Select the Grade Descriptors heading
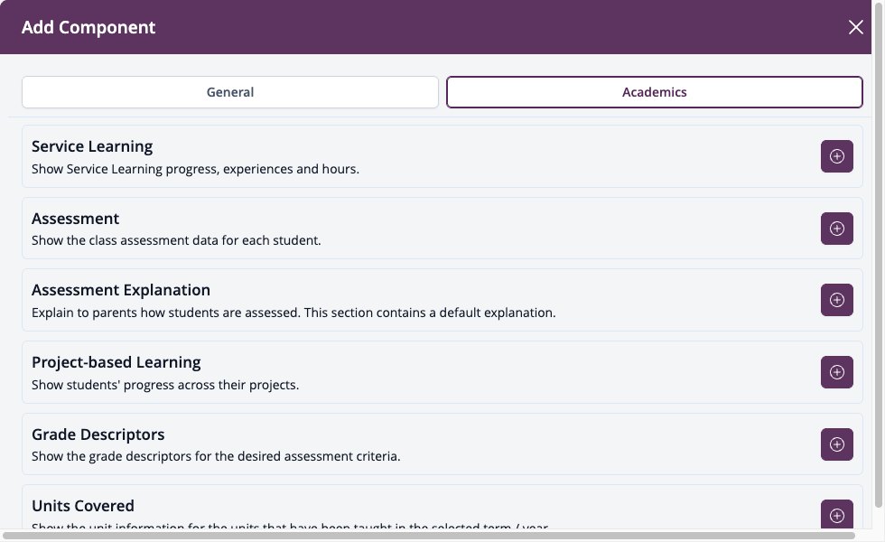Image resolution: width=885 pixels, height=542 pixels. (x=98, y=435)
